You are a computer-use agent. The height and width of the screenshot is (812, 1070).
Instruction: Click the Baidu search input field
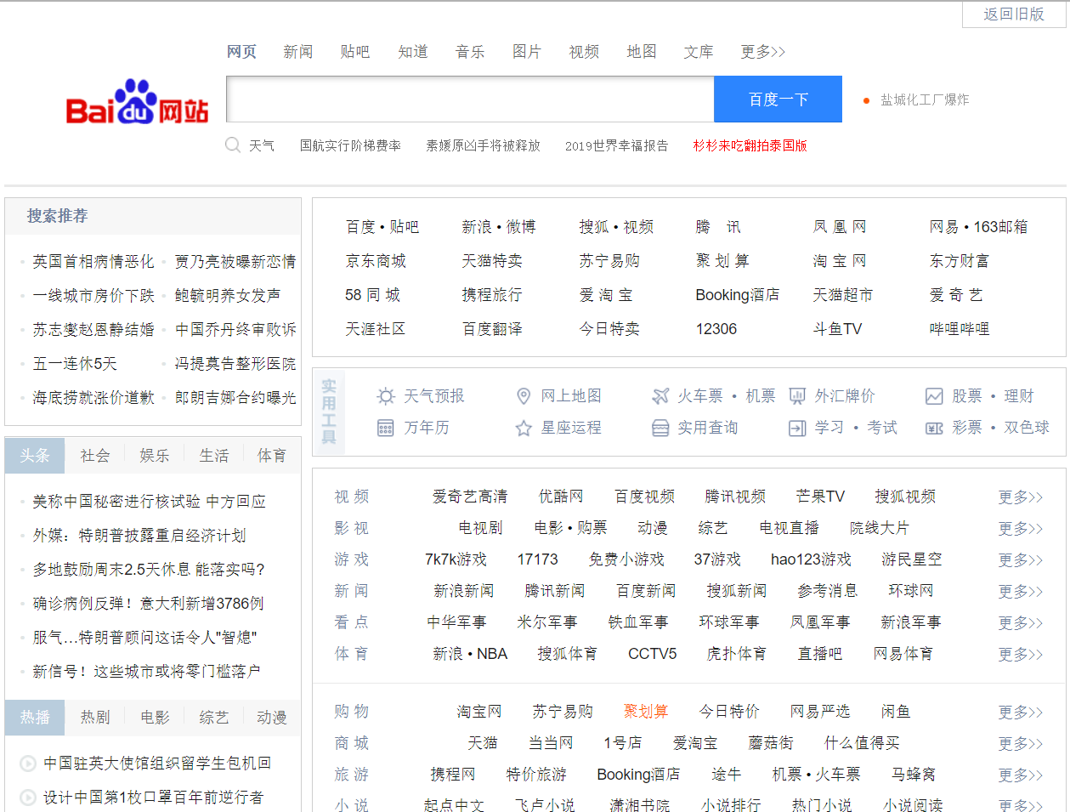click(470, 99)
